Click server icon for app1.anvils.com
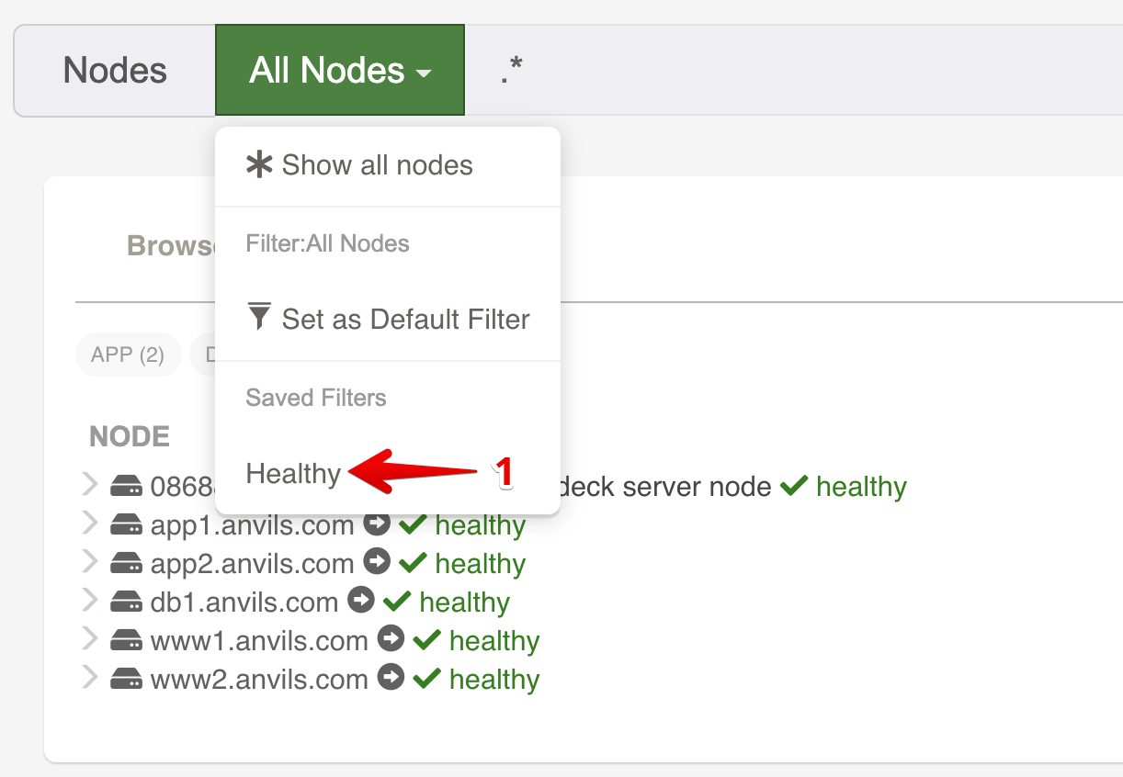This screenshot has width=1123, height=777. 126,525
